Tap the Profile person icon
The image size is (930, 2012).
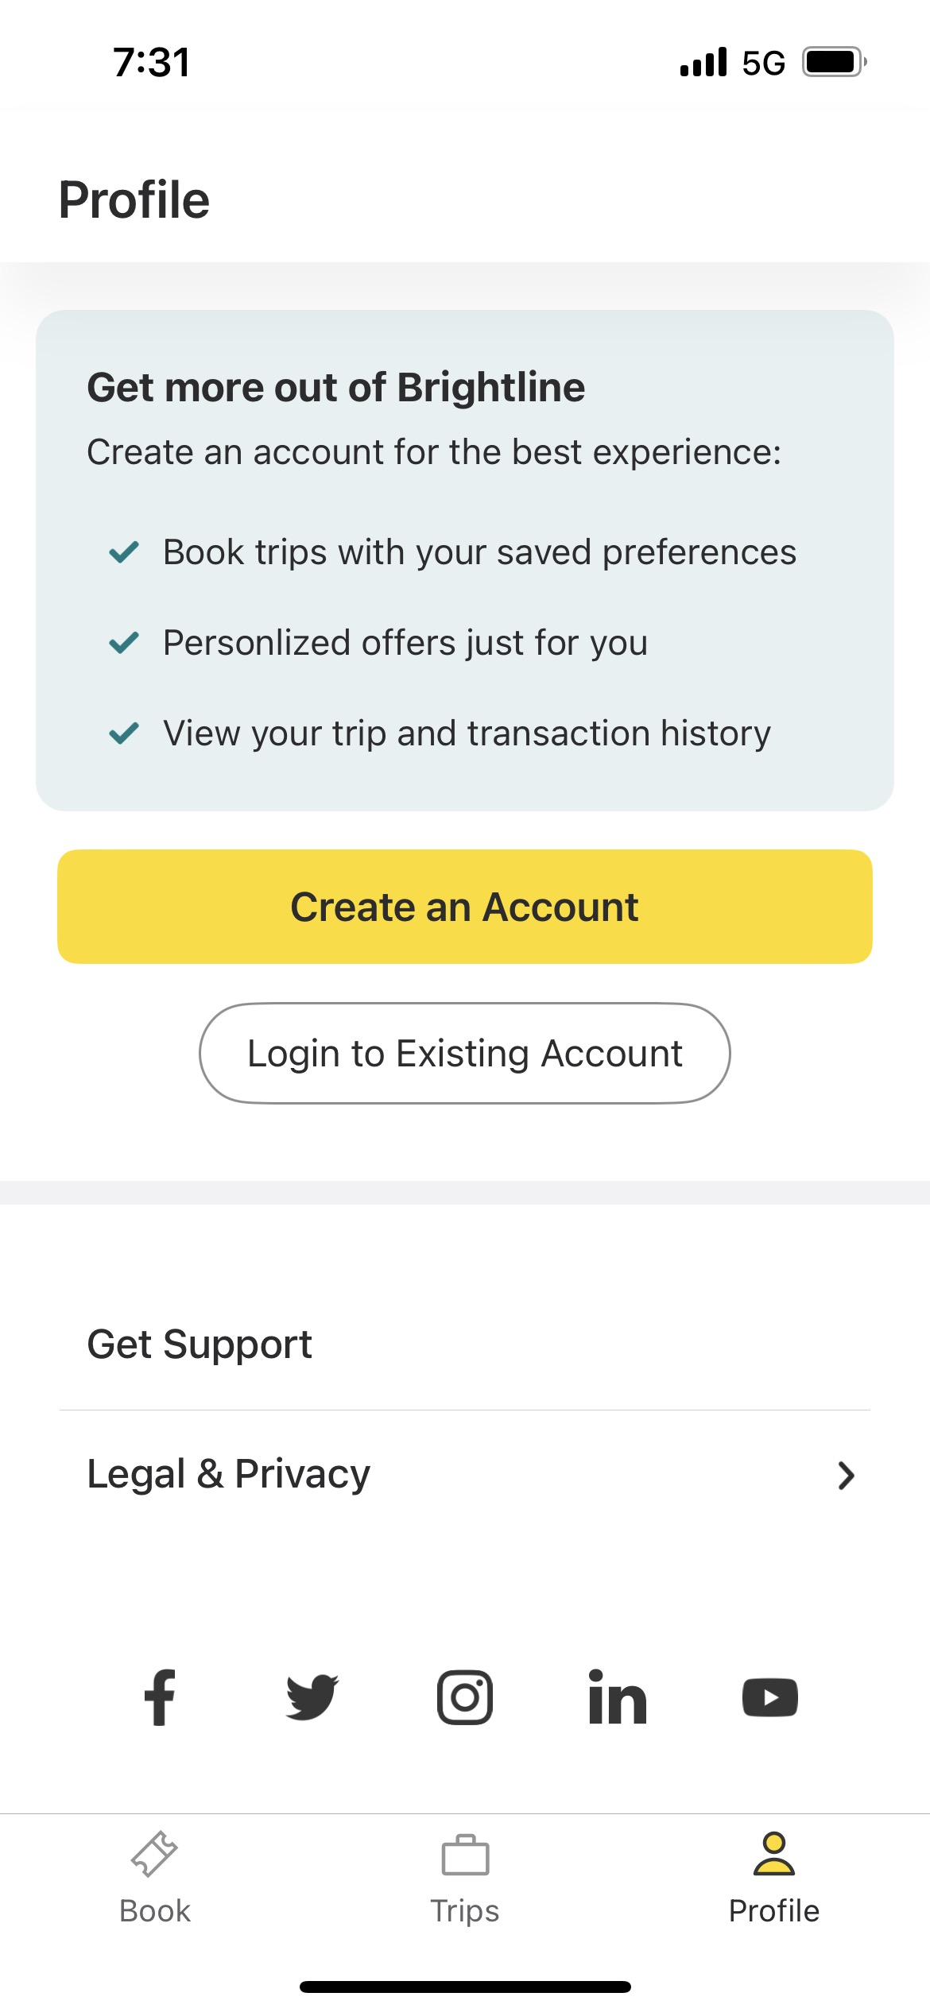click(773, 1855)
